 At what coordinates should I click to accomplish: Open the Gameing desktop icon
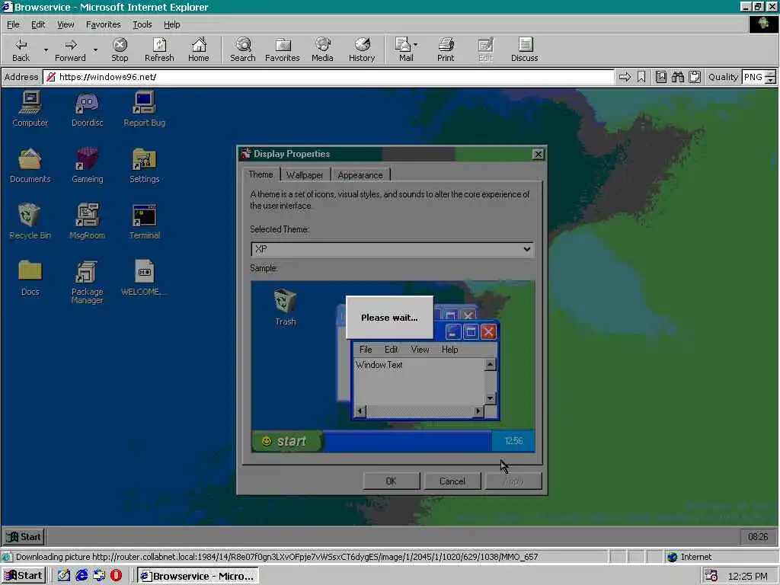[x=87, y=165]
